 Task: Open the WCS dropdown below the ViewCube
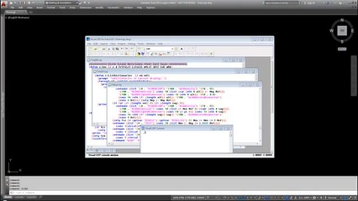342,49
